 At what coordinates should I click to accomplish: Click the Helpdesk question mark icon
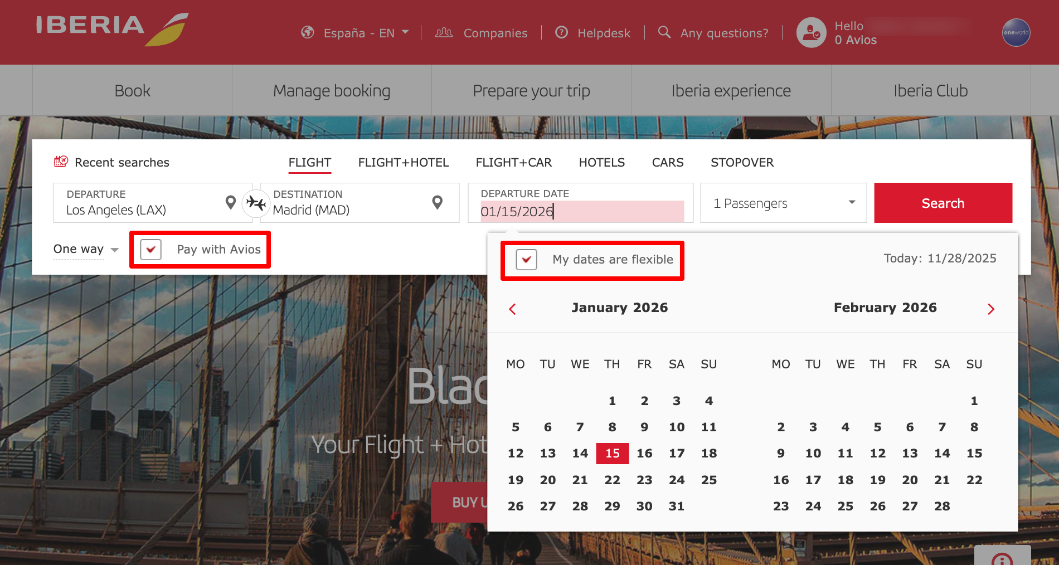coord(561,32)
